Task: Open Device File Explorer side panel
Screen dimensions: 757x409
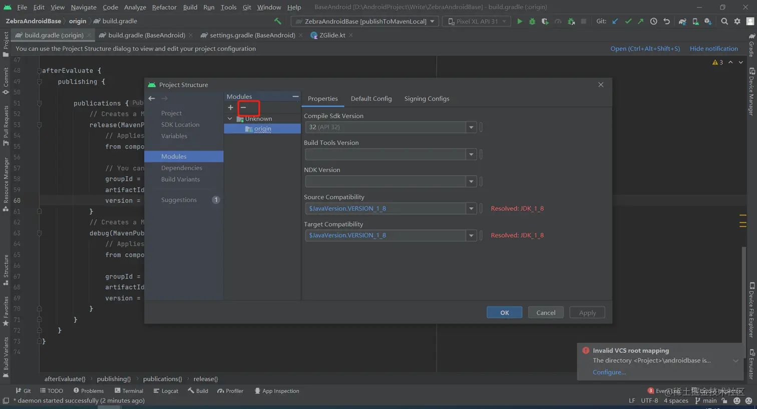Action: (751, 310)
